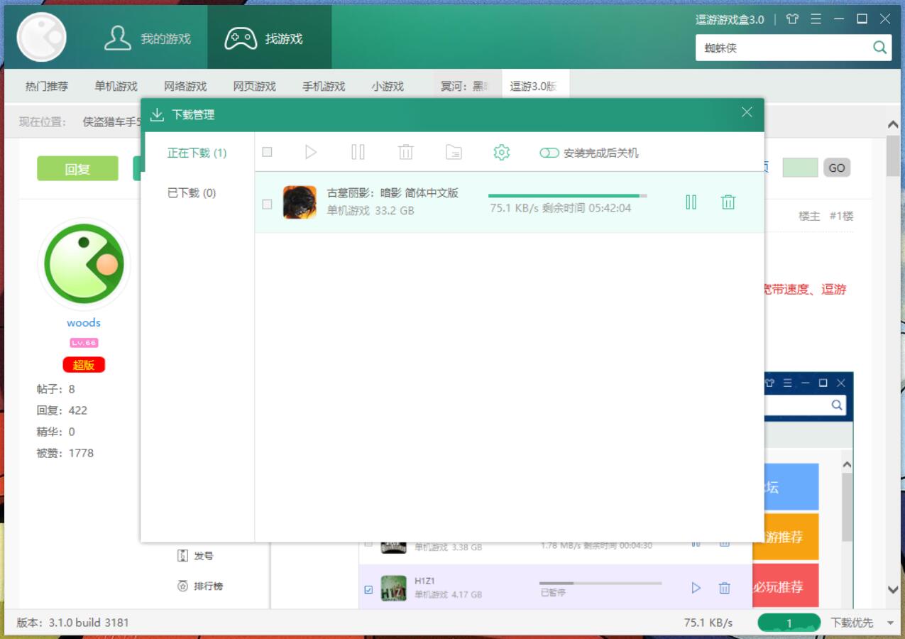Image resolution: width=905 pixels, height=639 pixels.
Task: Click the download icon beside 下载管理 title
Action: tap(157, 114)
